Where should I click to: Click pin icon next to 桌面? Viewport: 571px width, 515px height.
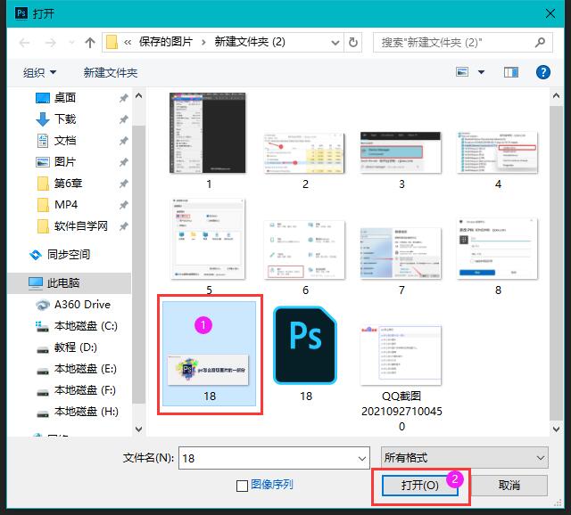pyautogui.click(x=124, y=98)
